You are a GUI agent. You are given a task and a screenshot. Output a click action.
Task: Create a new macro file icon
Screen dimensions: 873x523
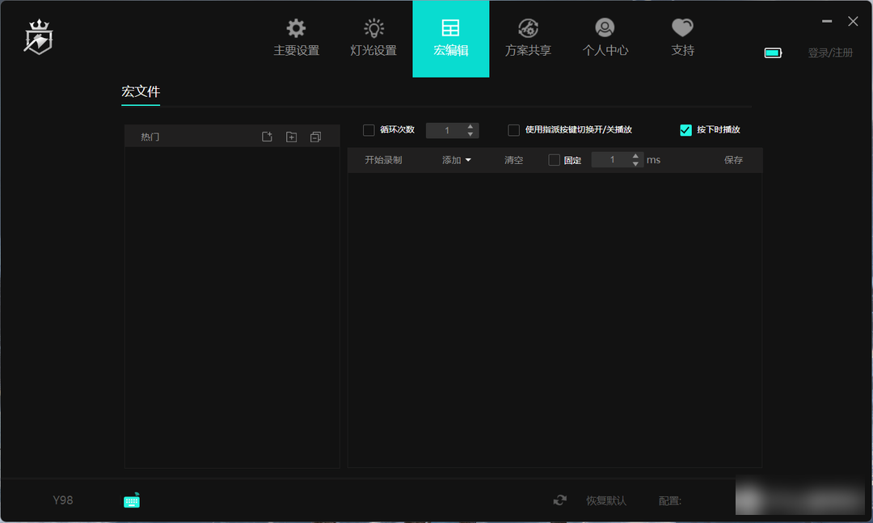tap(268, 137)
